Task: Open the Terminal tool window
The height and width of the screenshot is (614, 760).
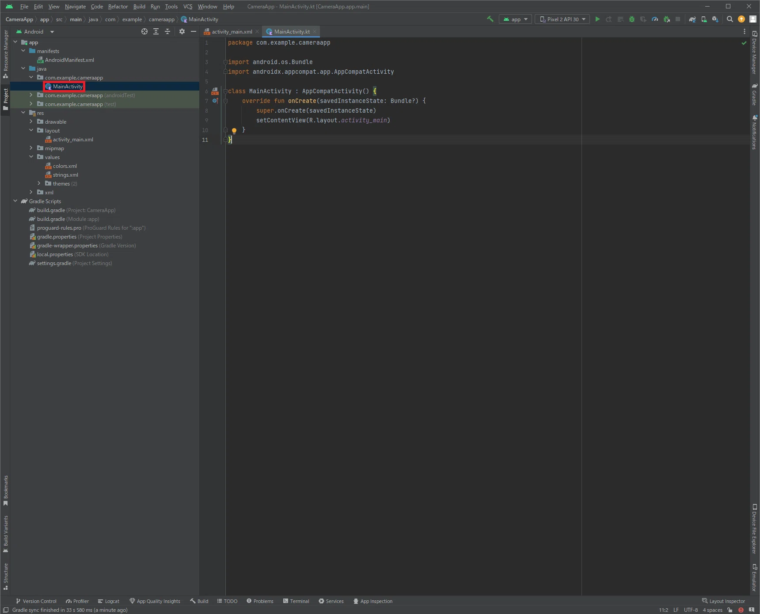Action: [x=296, y=601]
